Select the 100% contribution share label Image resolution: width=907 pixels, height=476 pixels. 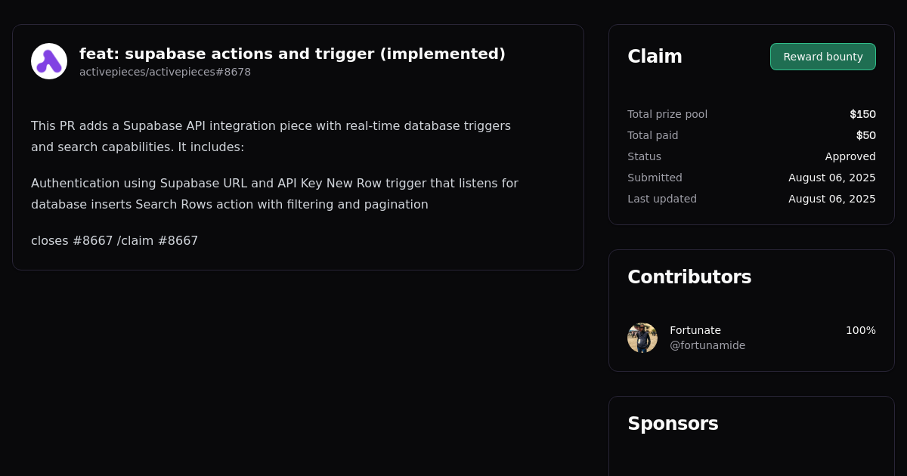861,330
